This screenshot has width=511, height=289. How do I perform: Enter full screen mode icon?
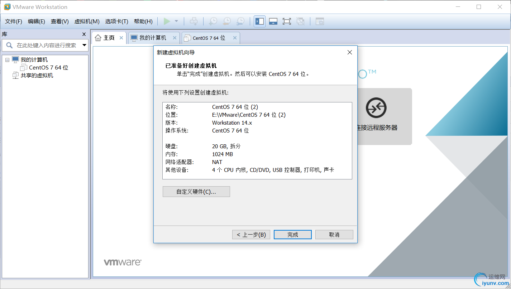287,21
